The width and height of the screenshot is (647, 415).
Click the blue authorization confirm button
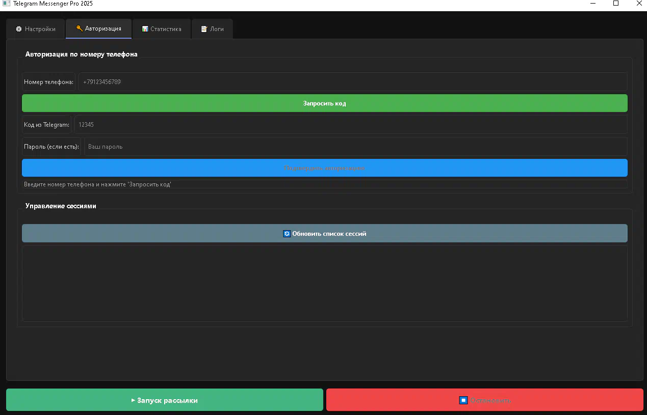coord(325,168)
